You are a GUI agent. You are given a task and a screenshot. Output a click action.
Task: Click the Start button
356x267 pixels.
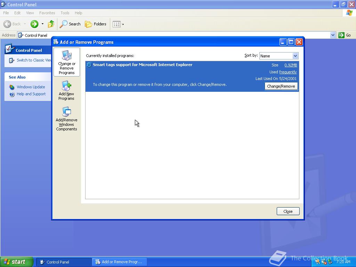pyautogui.click(x=17, y=262)
